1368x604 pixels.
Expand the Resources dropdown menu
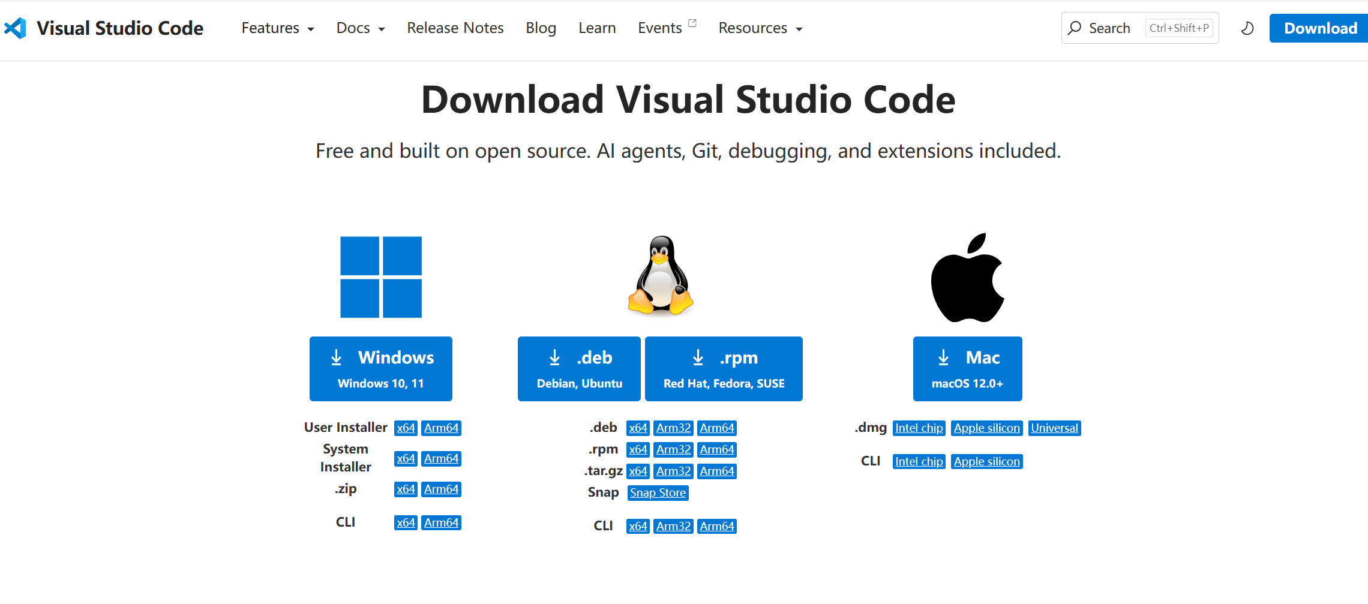pos(760,28)
